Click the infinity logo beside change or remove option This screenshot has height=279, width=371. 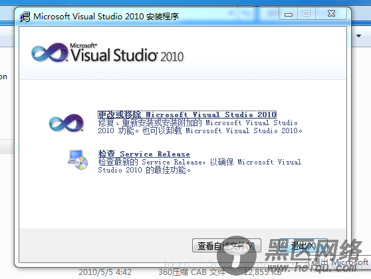pos(66,123)
